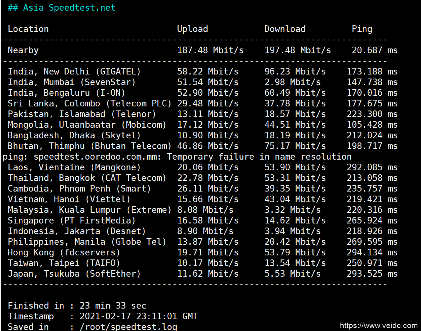Click Dhaka upload value 10.90 Mbit/s

pos(208,135)
